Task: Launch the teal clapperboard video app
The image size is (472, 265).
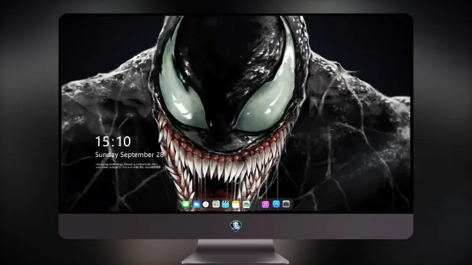Action: (x=225, y=205)
